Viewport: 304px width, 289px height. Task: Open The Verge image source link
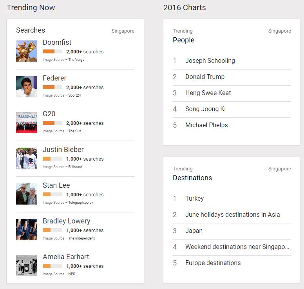point(76,60)
